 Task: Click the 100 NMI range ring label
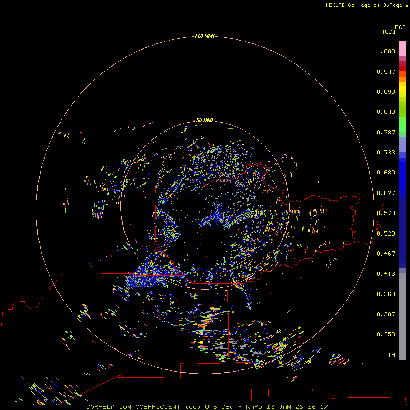click(x=205, y=36)
